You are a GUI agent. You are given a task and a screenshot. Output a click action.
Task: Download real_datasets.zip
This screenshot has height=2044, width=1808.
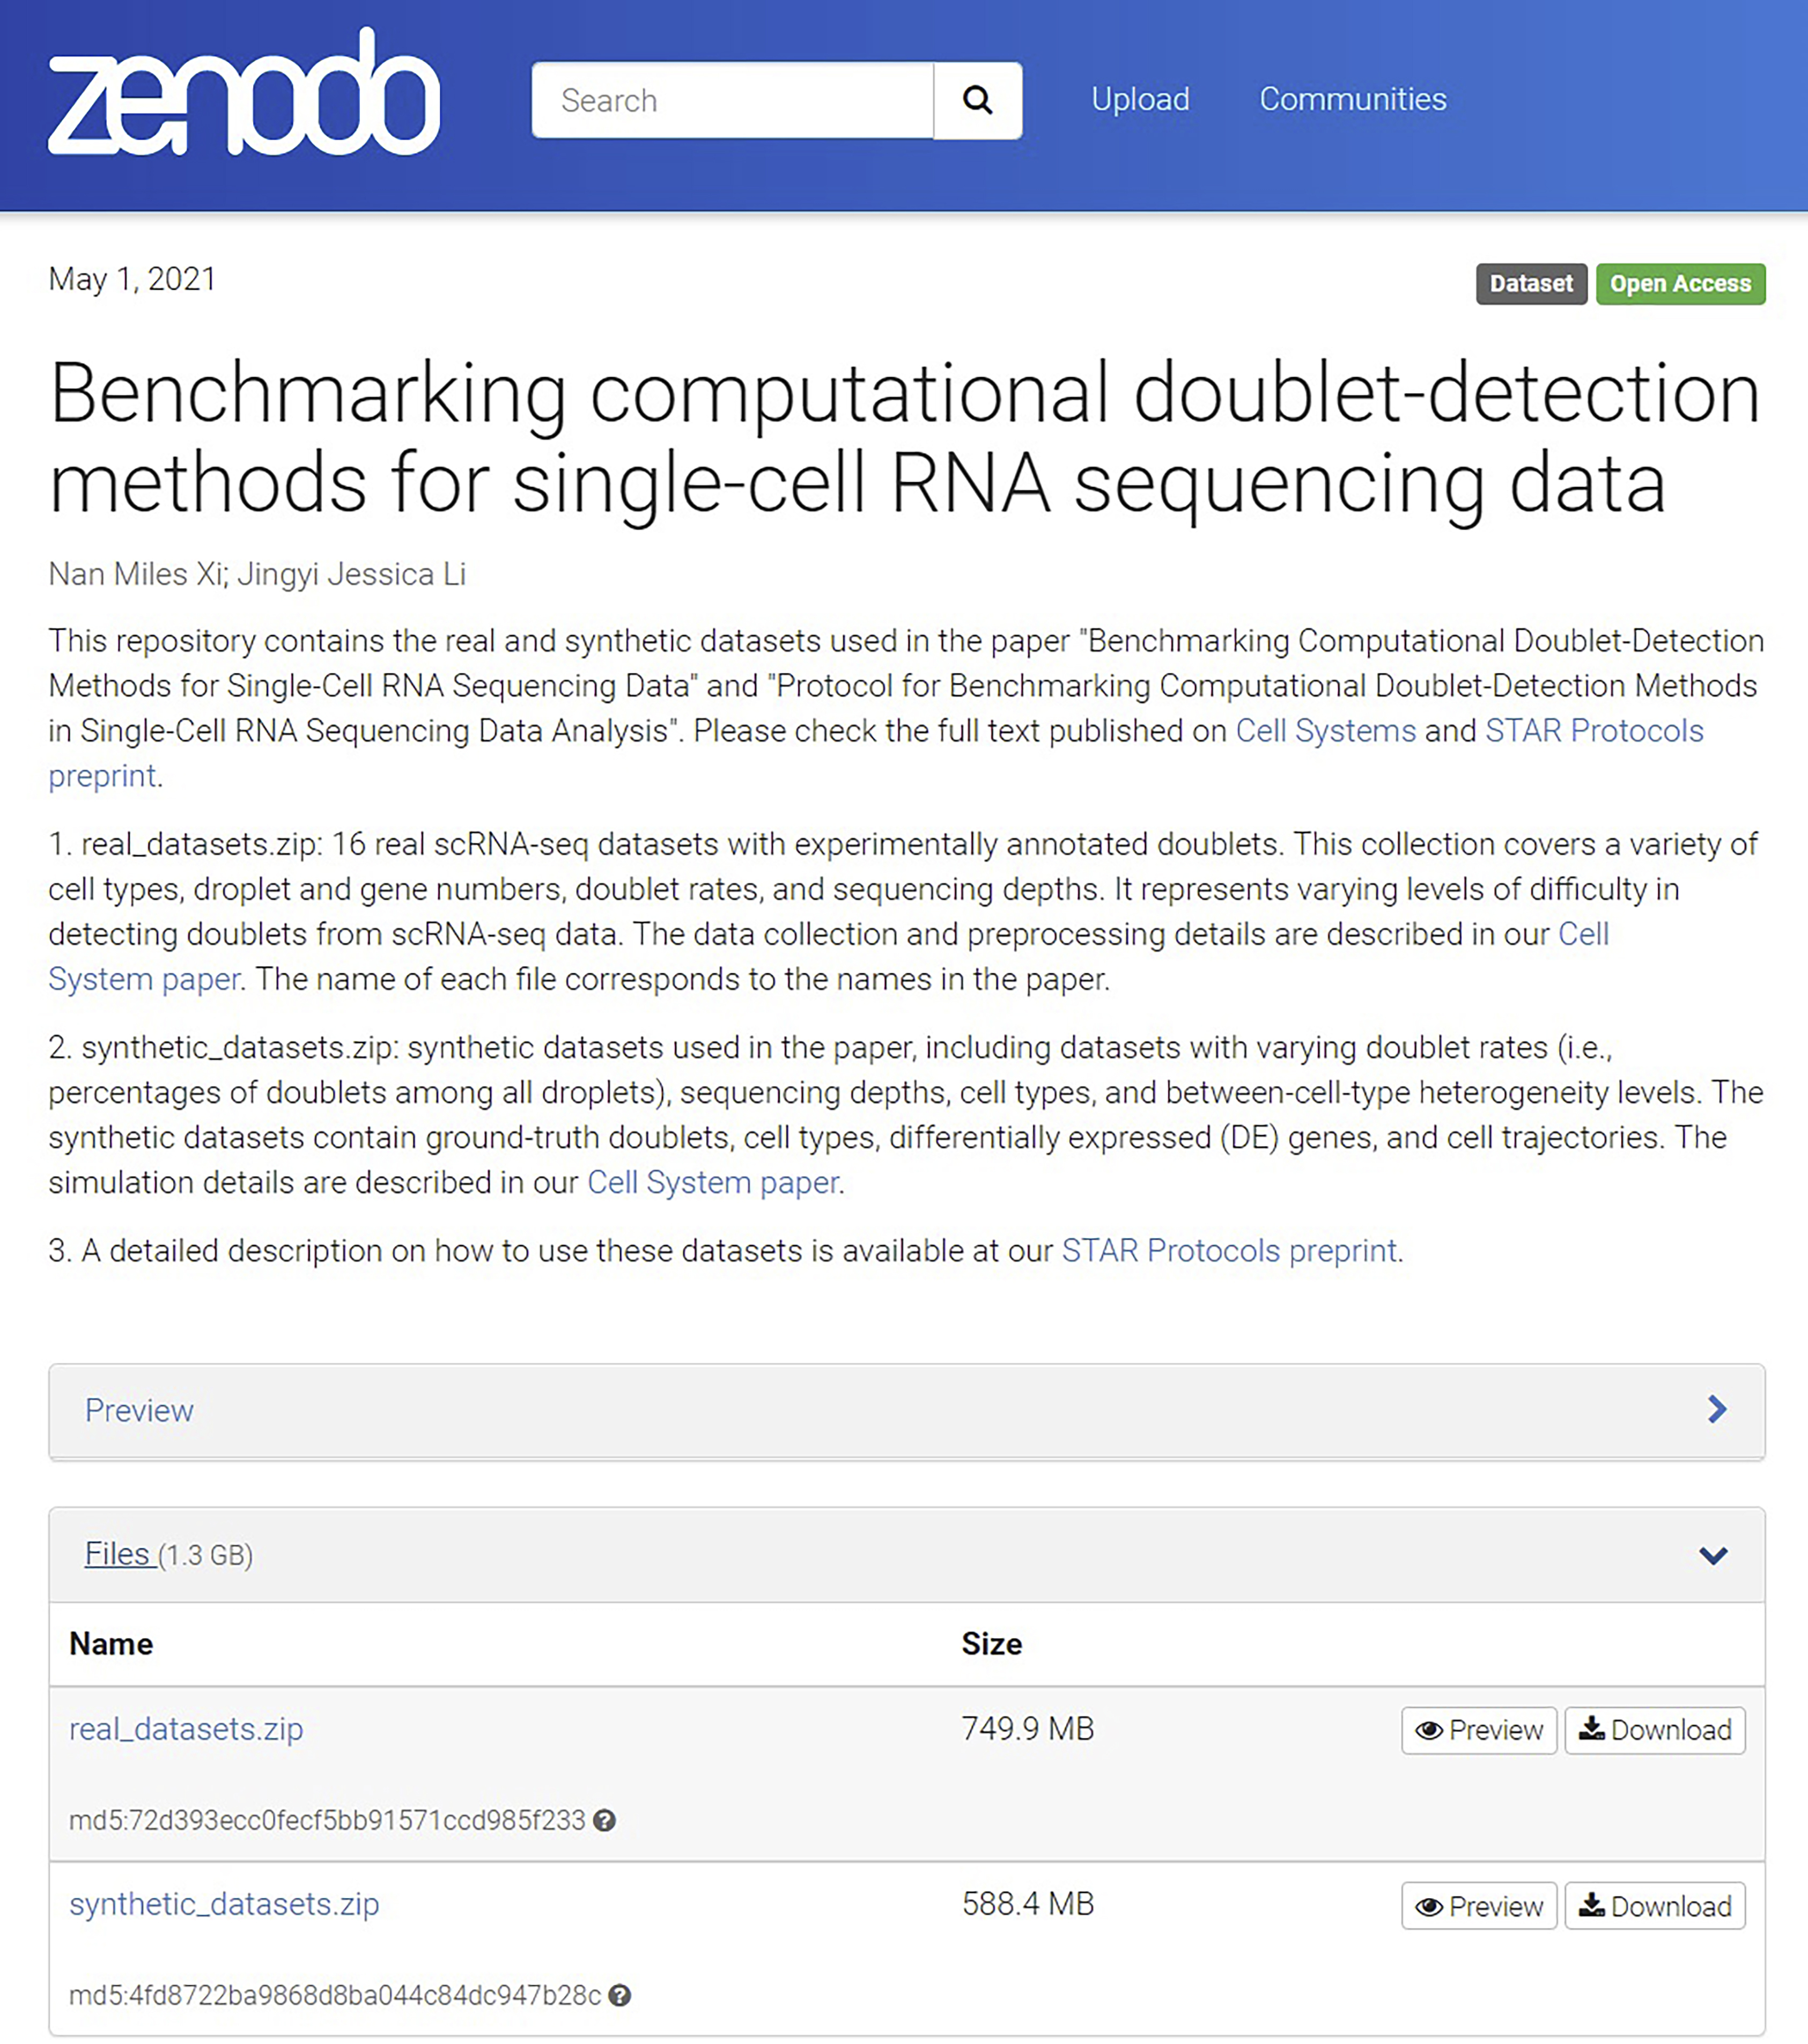tap(1654, 1730)
